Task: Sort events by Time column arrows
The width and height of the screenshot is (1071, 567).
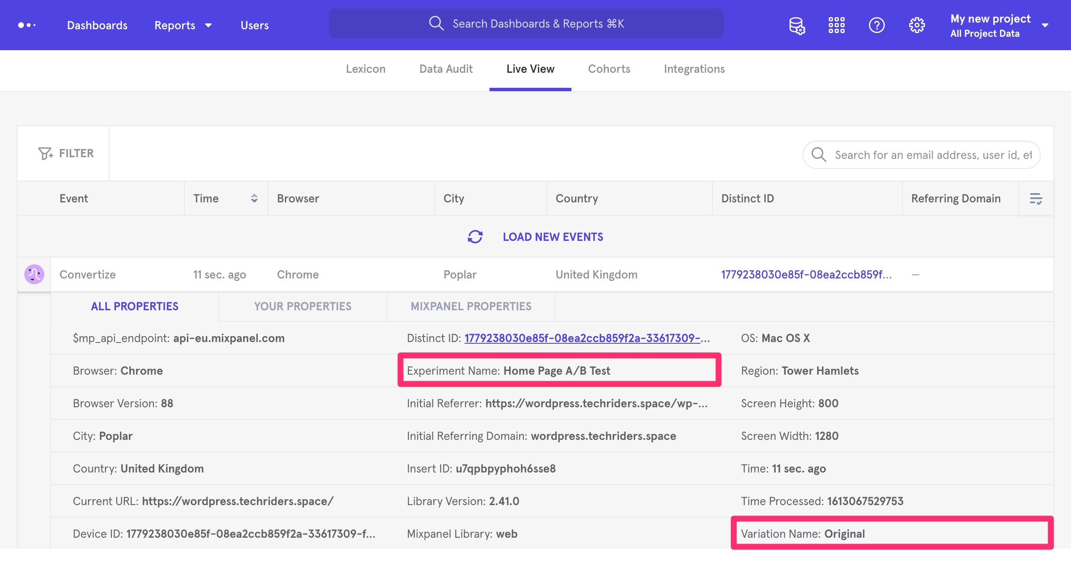Action: click(x=254, y=198)
